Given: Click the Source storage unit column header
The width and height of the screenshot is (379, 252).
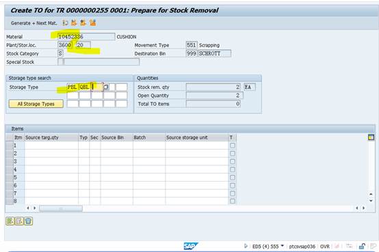Looking at the screenshot, I should pyautogui.click(x=197, y=137).
